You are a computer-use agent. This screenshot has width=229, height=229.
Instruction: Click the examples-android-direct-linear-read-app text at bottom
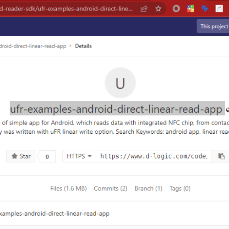(x=55, y=213)
